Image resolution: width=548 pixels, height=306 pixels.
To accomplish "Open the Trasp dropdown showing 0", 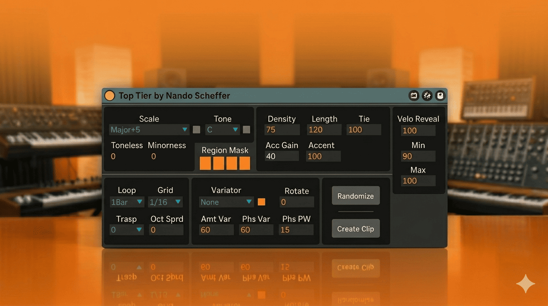I will click(x=127, y=230).
